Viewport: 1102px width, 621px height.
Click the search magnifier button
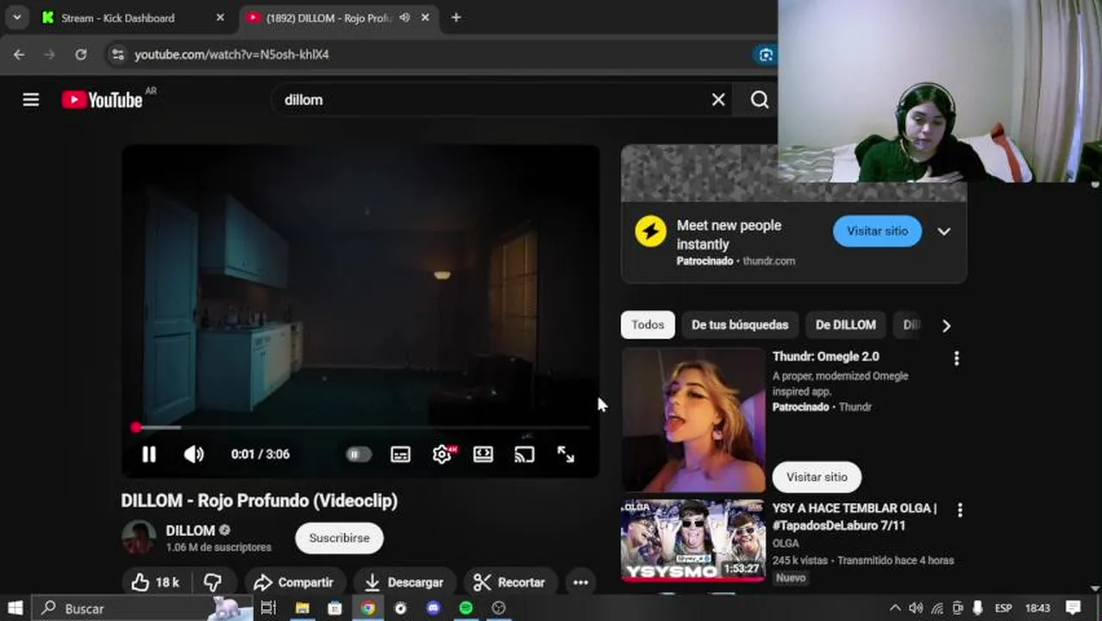759,100
